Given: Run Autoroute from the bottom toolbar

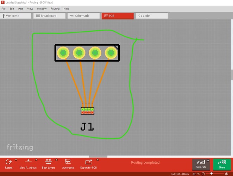Looking at the screenshot, I should click(68, 162).
